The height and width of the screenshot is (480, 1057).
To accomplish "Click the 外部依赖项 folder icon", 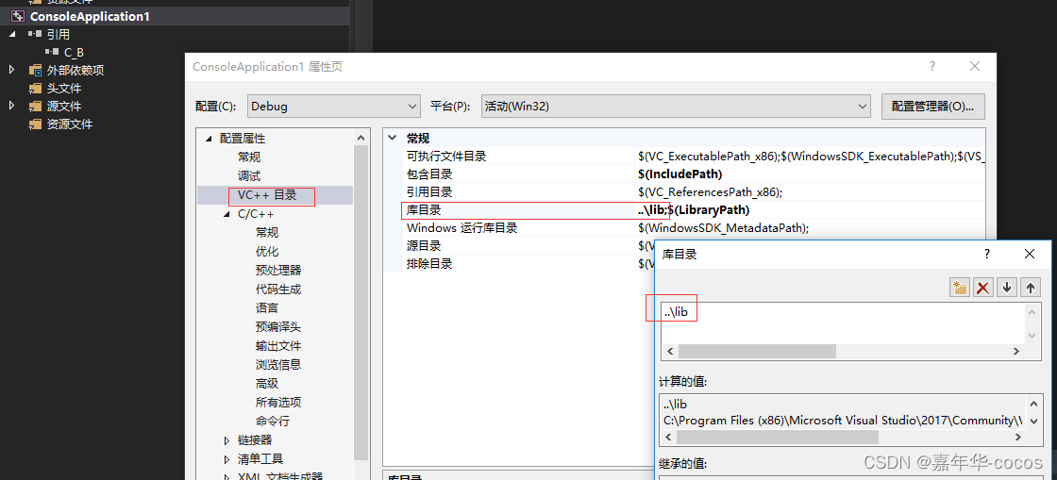I will [x=35, y=70].
